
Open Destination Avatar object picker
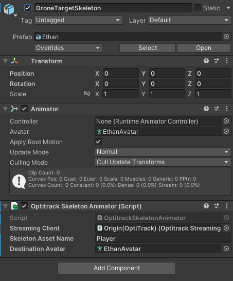[x=226, y=249]
